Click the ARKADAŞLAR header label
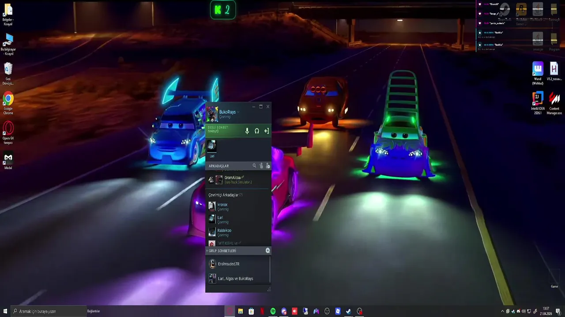 218,166
